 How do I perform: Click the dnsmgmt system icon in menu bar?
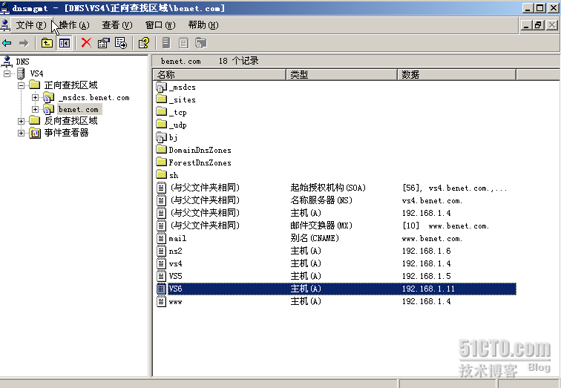[x=5, y=25]
